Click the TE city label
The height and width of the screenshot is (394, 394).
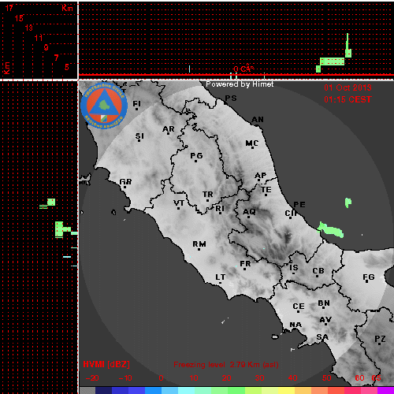click(x=266, y=190)
